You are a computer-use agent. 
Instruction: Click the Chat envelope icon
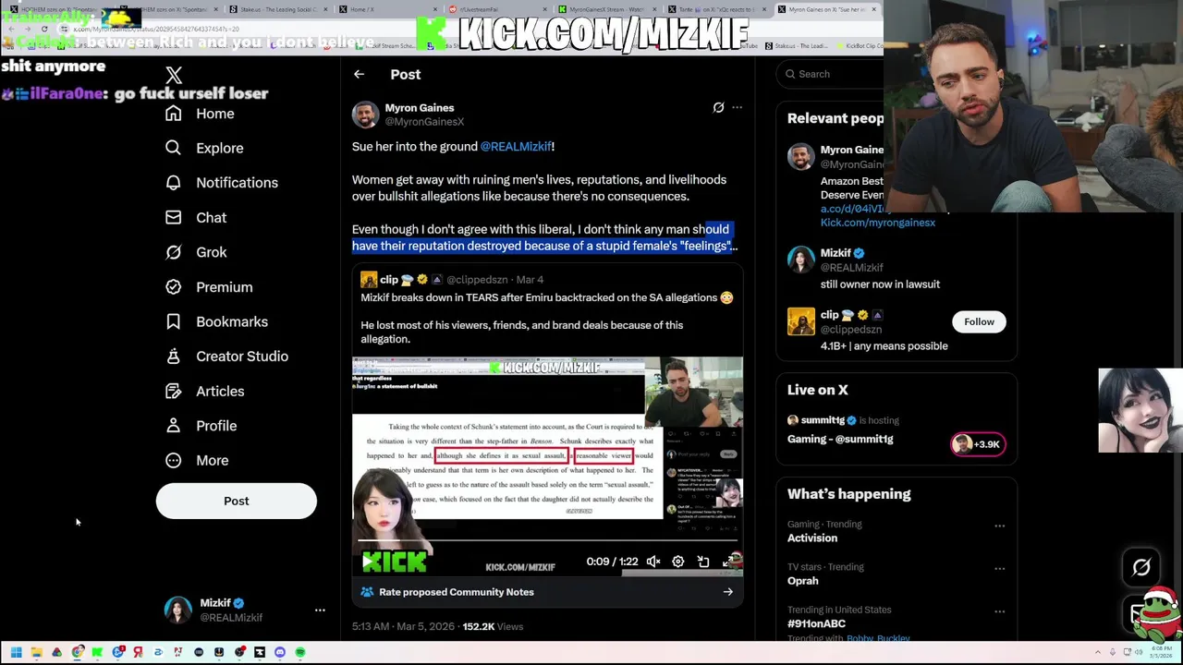[x=173, y=218]
